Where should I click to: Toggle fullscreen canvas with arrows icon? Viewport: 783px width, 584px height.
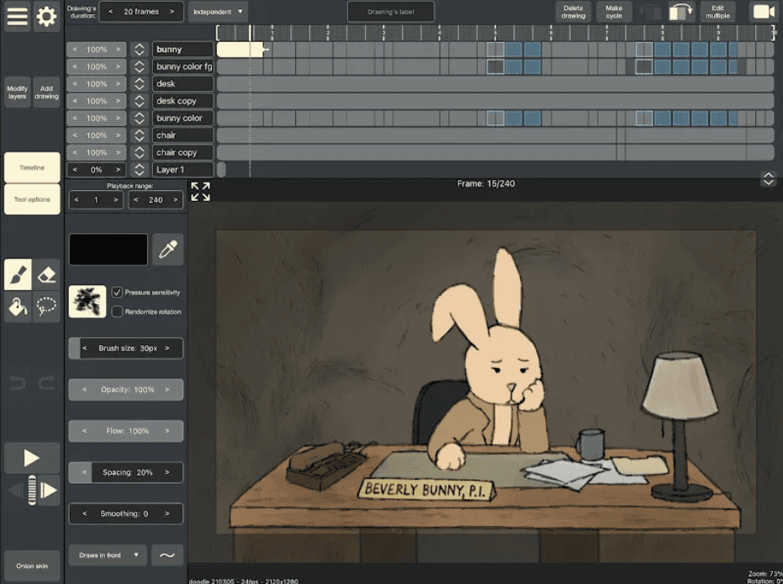(201, 191)
